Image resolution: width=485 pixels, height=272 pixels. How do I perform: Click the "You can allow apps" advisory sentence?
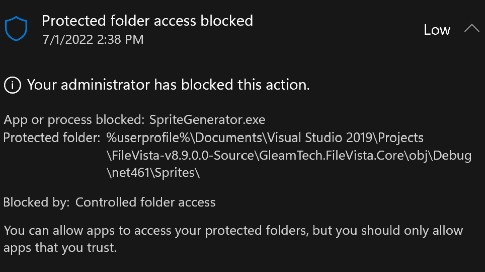point(233,231)
